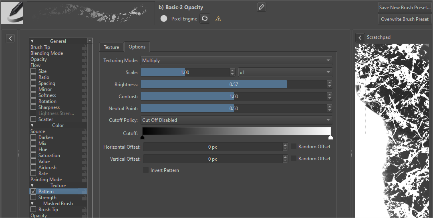Open the Texturing Mode dropdown
This screenshot has width=433, height=218.
click(236, 61)
